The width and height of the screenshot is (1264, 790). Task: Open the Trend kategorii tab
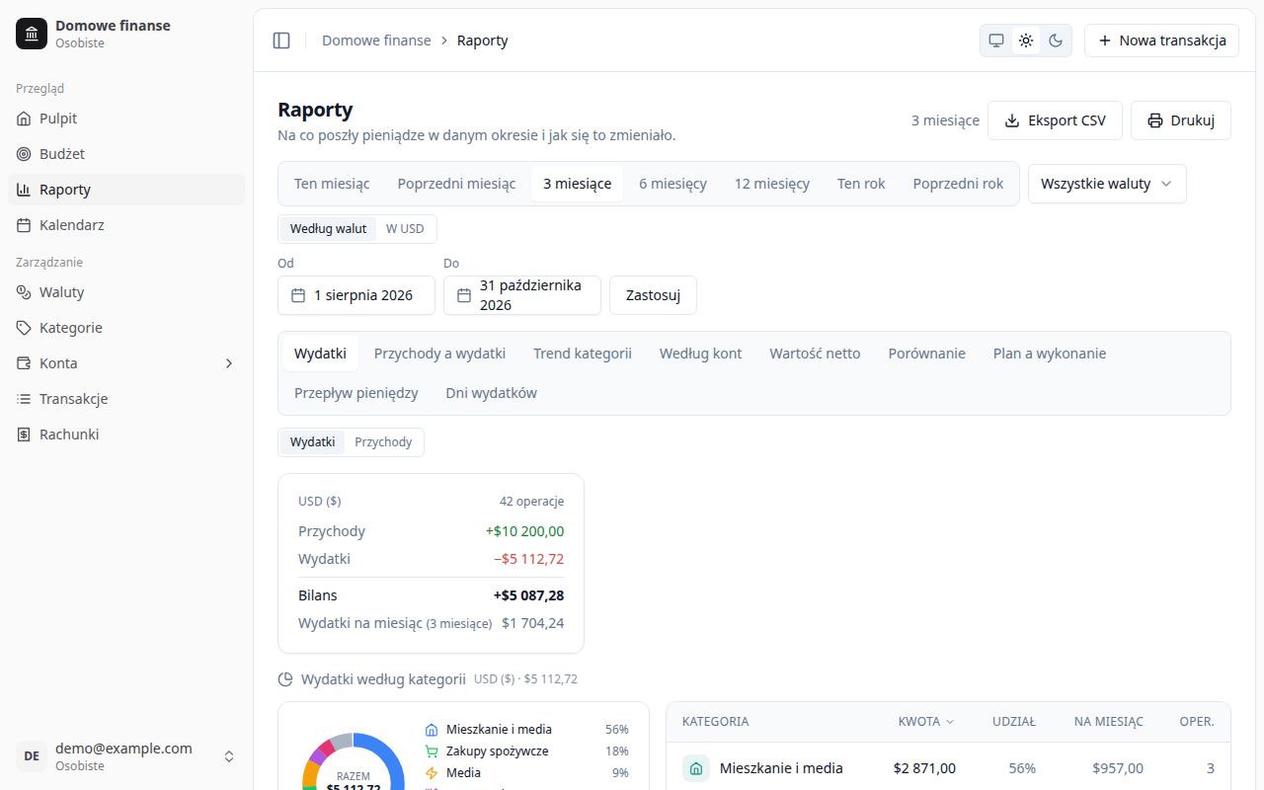[x=583, y=354]
